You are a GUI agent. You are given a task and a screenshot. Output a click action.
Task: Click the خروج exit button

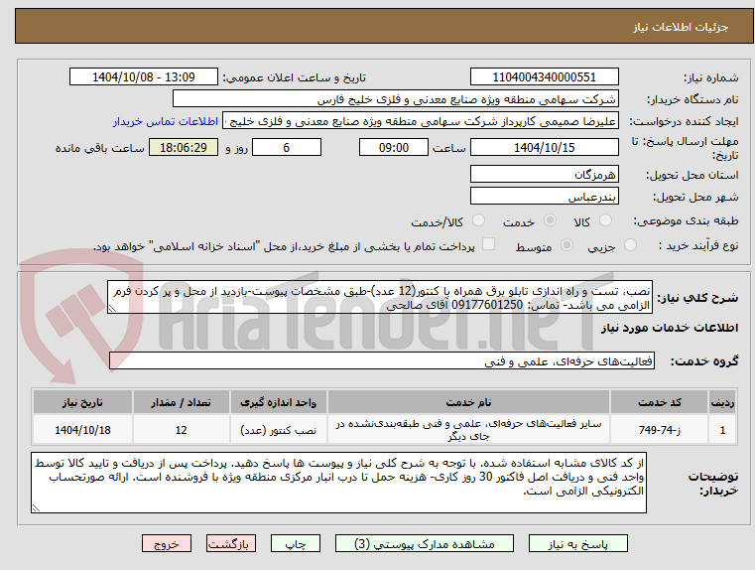pyautogui.click(x=167, y=543)
